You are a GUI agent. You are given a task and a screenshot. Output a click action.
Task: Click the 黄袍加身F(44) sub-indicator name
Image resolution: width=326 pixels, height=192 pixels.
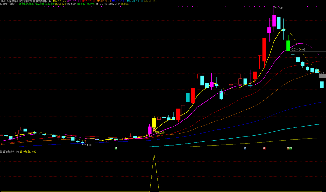10,152
